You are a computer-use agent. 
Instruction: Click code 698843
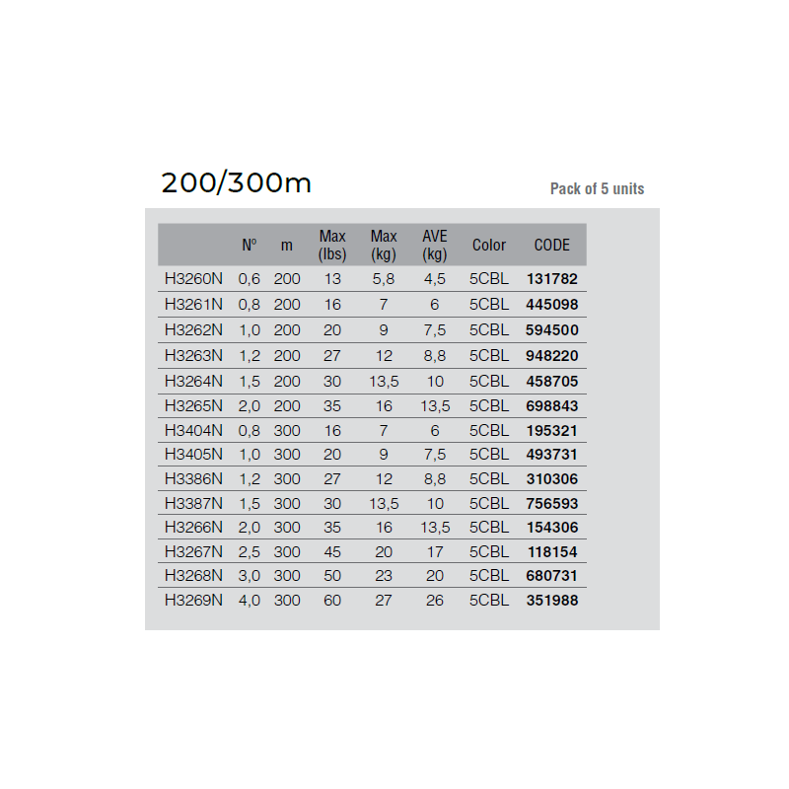click(552, 406)
